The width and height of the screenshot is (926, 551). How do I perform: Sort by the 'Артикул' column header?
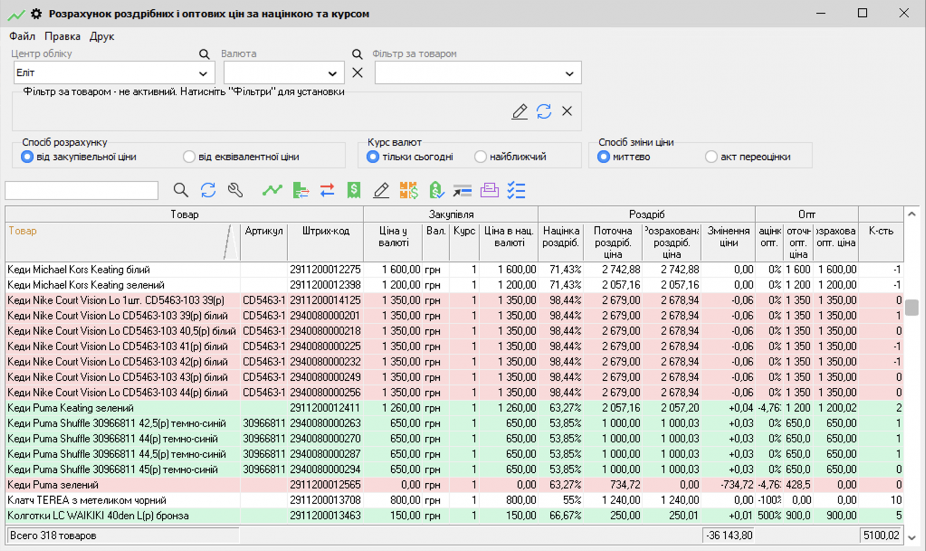tap(263, 231)
